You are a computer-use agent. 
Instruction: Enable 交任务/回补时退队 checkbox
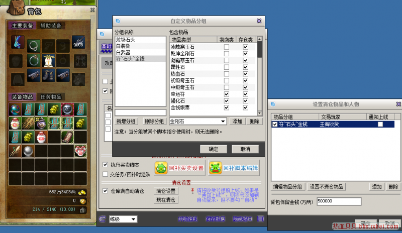click(x=106, y=174)
